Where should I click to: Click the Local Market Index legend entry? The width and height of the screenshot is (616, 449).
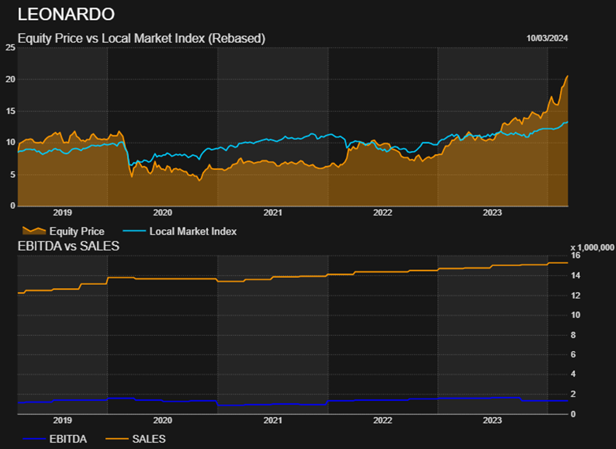tap(180, 231)
